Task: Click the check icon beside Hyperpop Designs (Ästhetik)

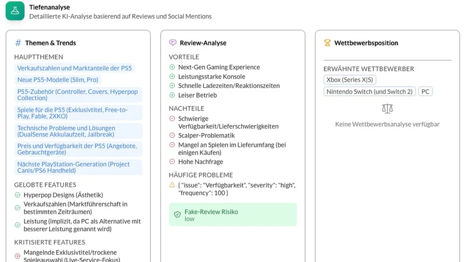Action: pyautogui.click(x=17, y=195)
